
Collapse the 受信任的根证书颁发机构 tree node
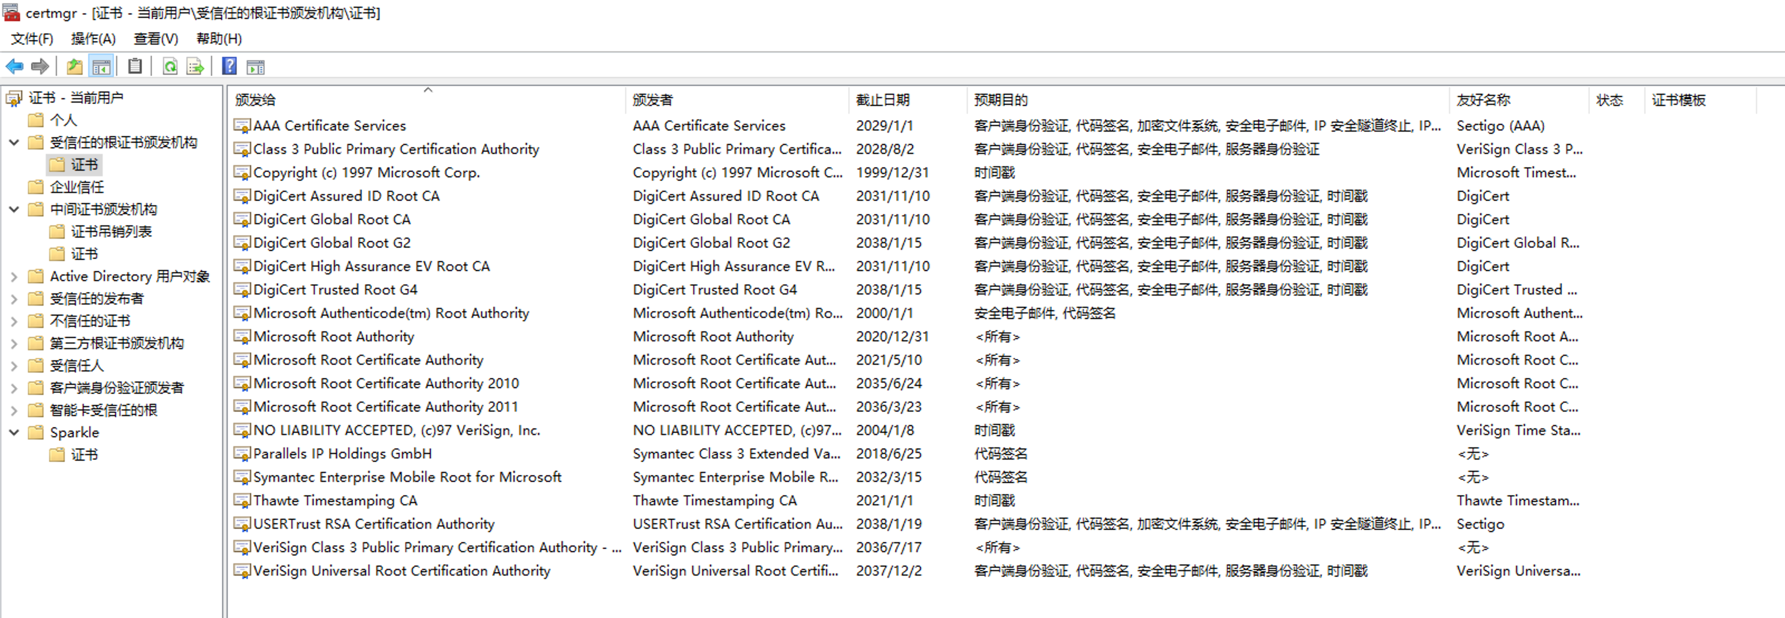tap(14, 143)
